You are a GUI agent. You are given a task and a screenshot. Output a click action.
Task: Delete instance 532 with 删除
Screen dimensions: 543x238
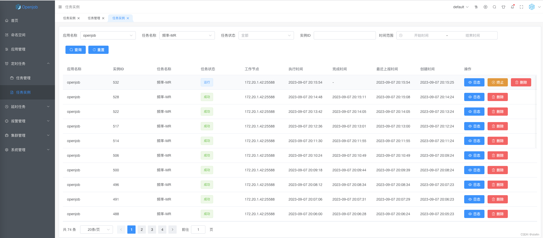521,82
